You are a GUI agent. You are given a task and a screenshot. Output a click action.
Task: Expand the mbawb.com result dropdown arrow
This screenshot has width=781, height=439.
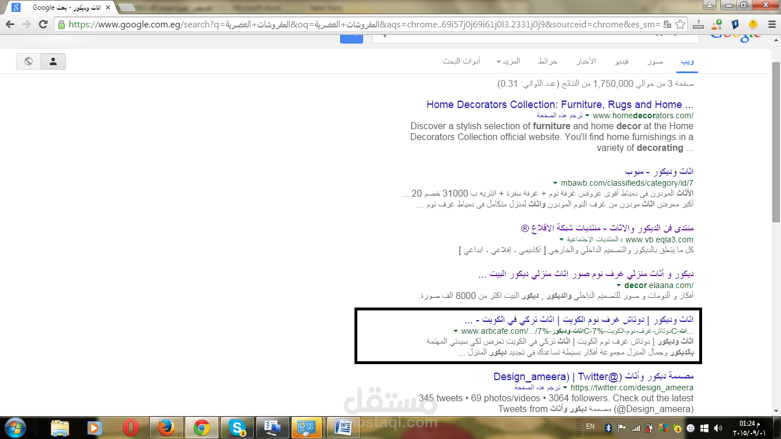coord(554,183)
